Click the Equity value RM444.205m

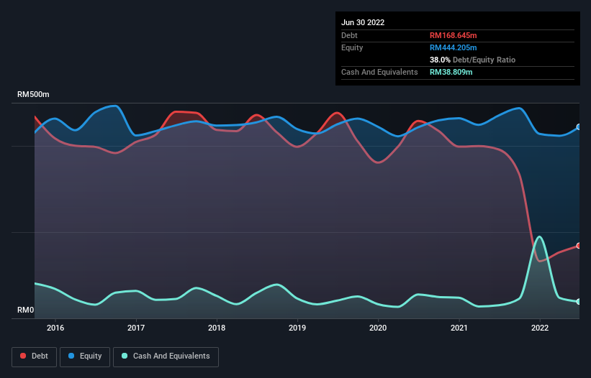[453, 47]
